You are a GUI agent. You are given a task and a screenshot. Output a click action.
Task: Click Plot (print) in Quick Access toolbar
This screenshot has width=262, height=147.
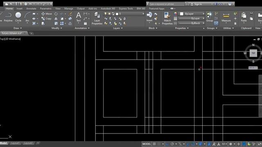click(x=25, y=4)
